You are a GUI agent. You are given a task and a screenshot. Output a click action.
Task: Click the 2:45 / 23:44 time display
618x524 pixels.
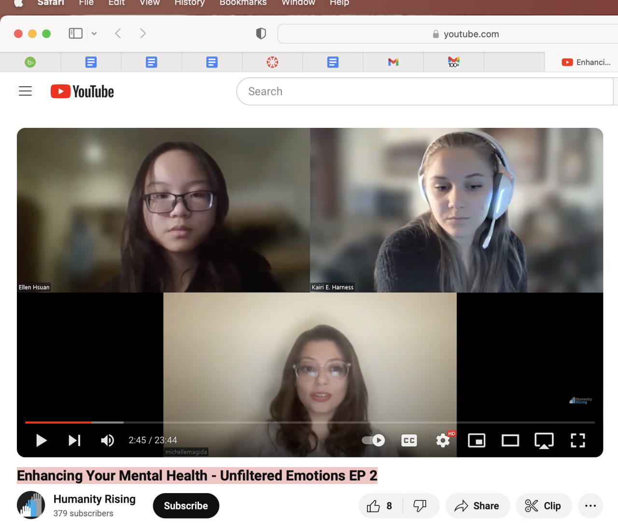pos(153,440)
